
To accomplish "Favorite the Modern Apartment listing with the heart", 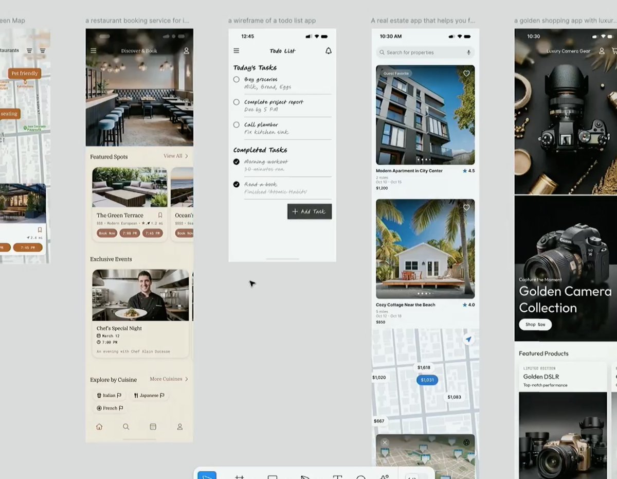I will 466,74.
